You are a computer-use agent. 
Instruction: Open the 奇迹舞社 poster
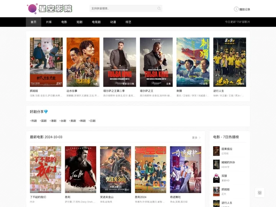186,169
